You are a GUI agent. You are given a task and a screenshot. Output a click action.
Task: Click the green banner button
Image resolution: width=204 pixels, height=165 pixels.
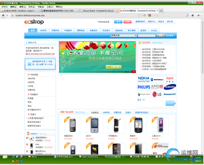click(114, 67)
